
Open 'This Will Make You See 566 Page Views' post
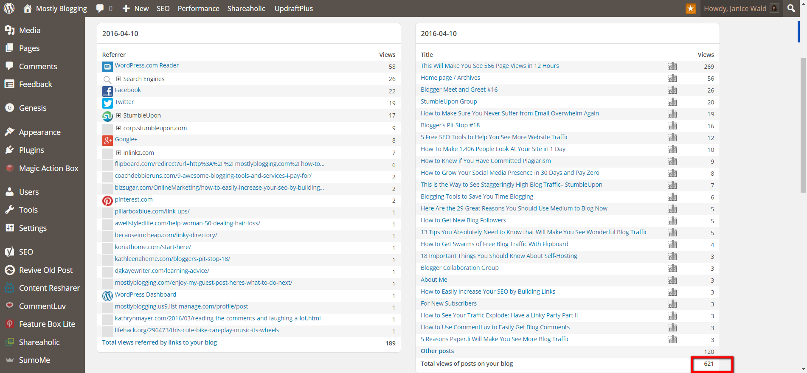489,66
